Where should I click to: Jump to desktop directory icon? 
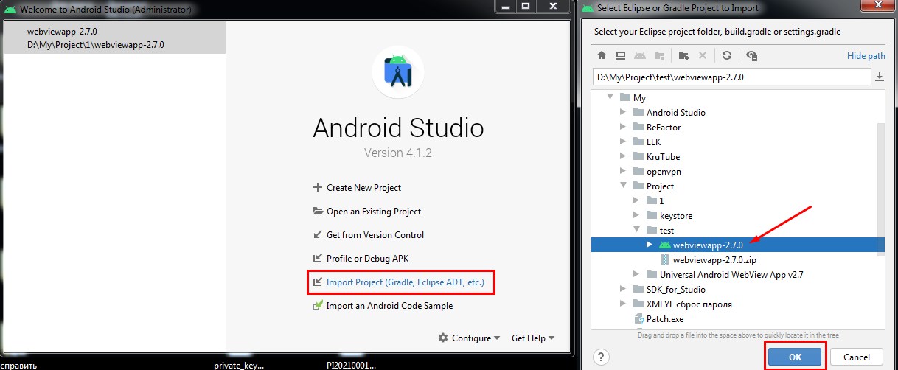click(621, 55)
